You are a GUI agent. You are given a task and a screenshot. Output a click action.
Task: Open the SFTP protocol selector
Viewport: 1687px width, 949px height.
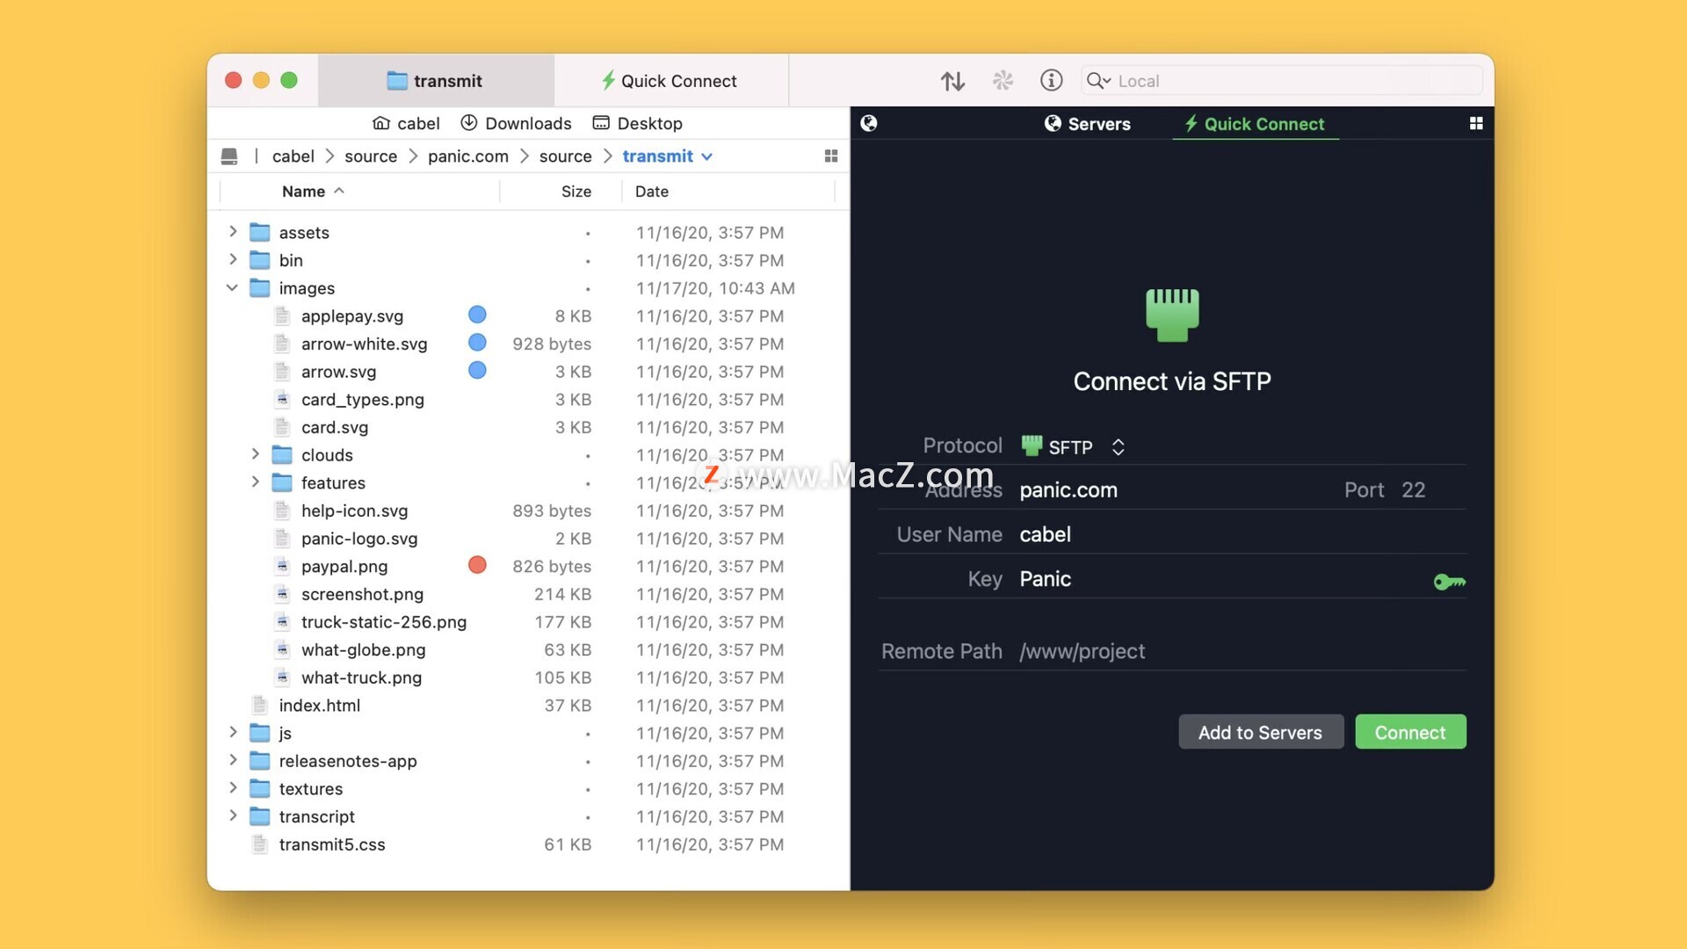pos(1073,447)
